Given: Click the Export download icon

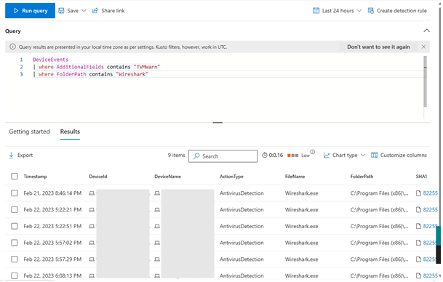Looking at the screenshot, I should [x=12, y=156].
